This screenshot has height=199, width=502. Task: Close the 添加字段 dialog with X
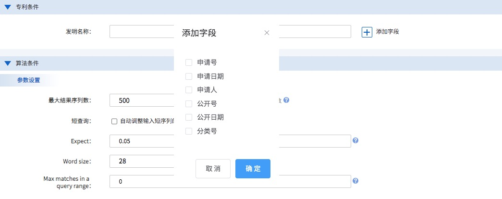click(267, 33)
